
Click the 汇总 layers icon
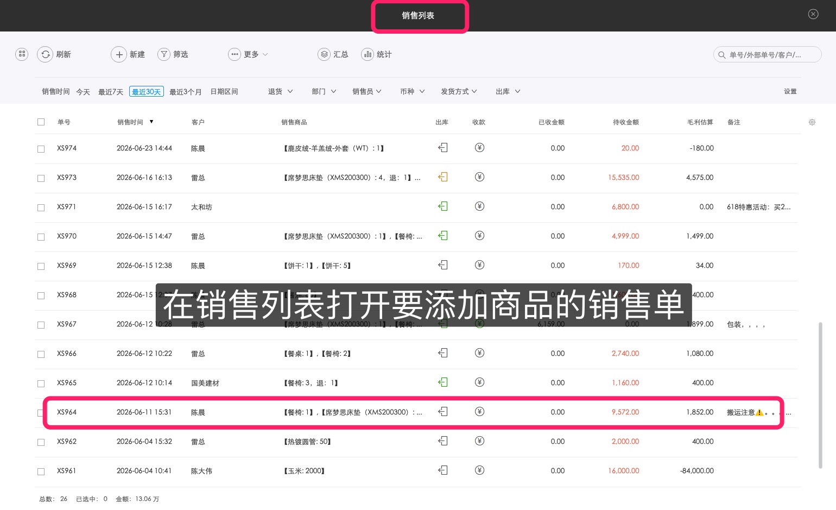click(x=324, y=54)
